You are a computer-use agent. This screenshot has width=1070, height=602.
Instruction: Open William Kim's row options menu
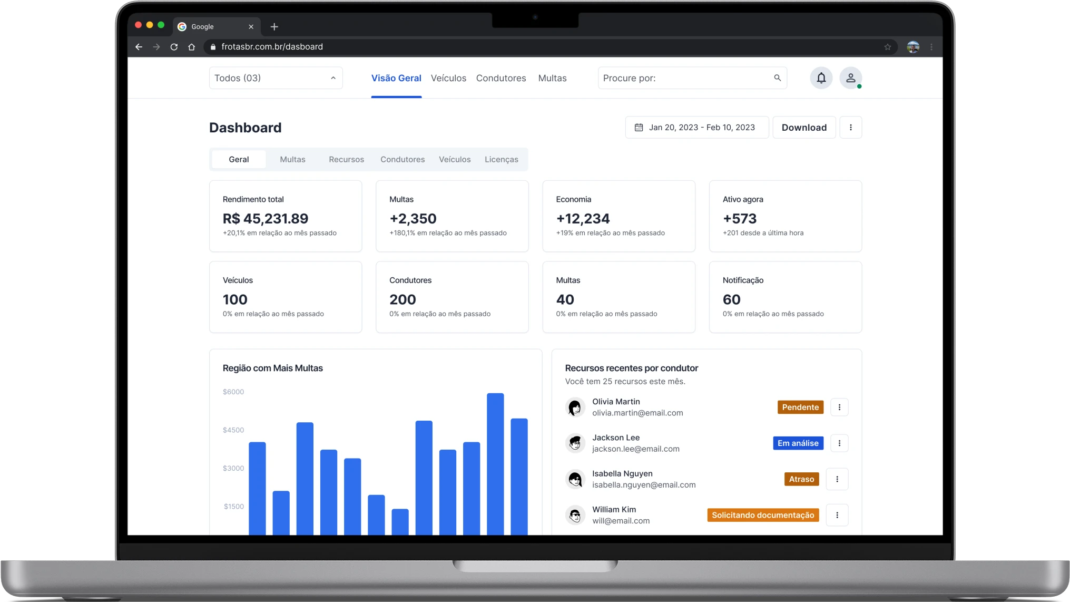click(x=837, y=515)
